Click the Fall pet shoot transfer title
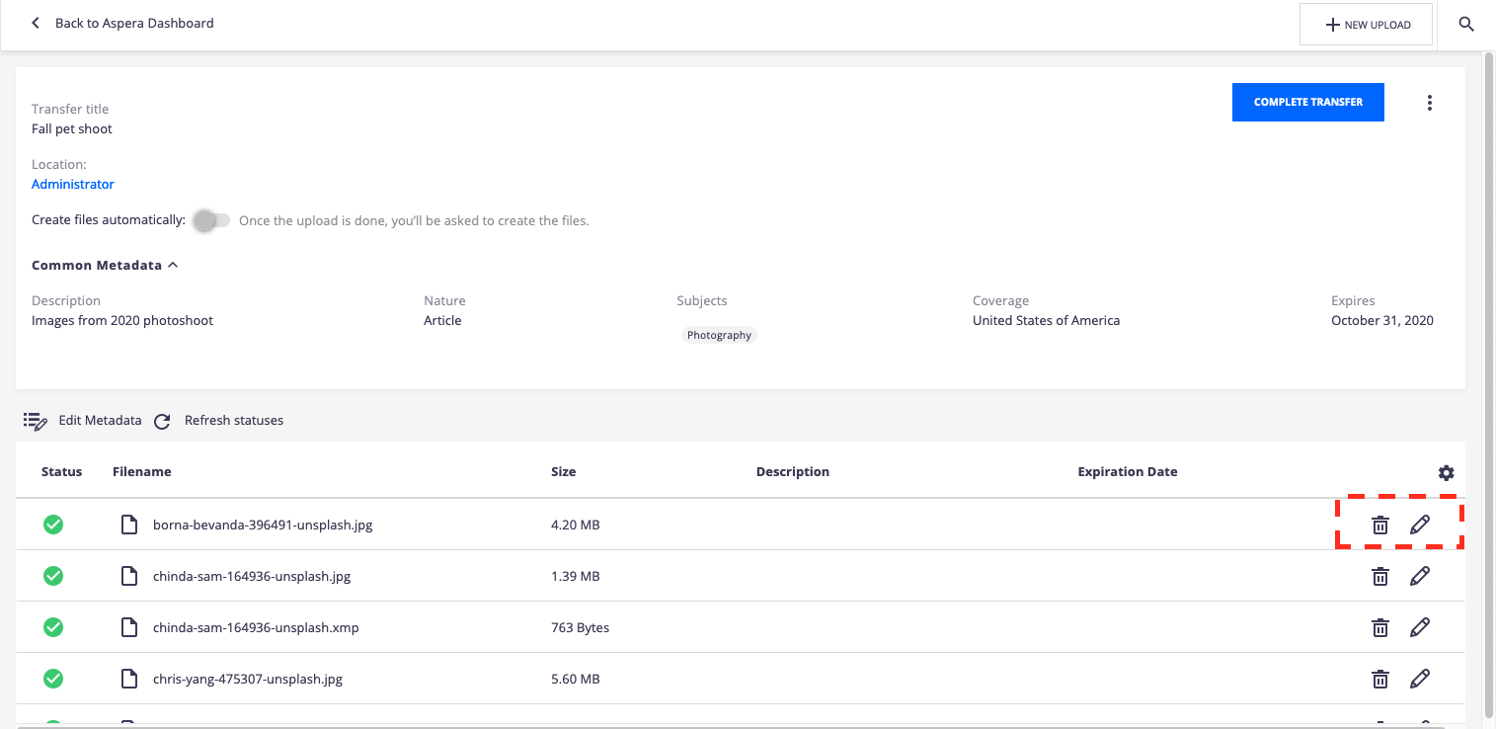The height and width of the screenshot is (729, 1496). pos(72,129)
